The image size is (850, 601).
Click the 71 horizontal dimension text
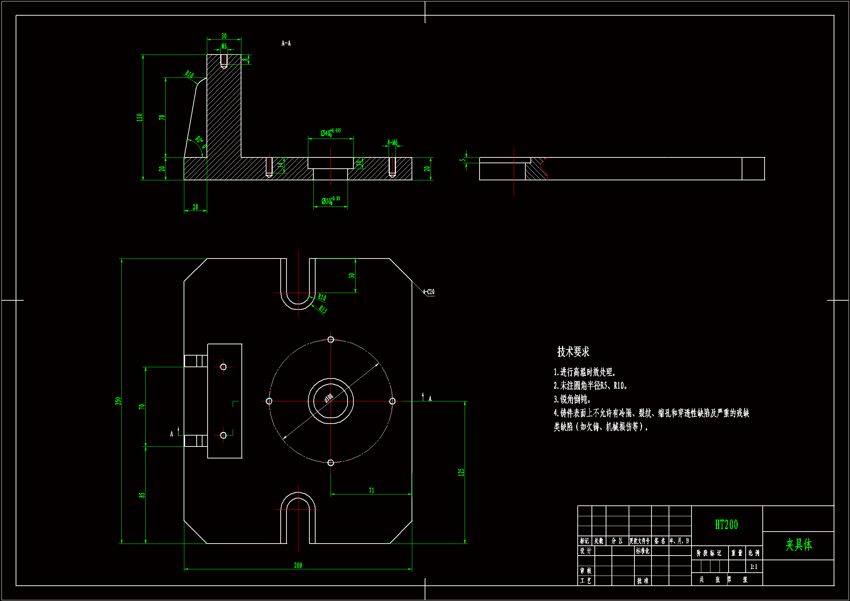(371, 490)
